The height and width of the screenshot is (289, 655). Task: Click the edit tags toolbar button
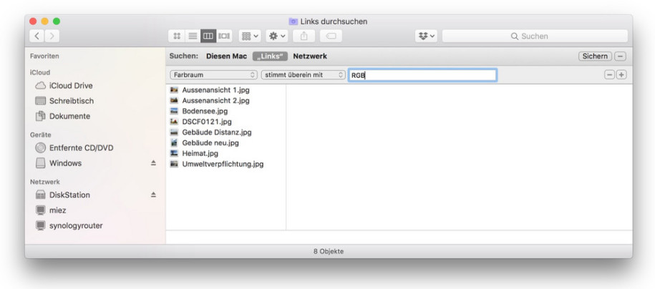click(331, 36)
